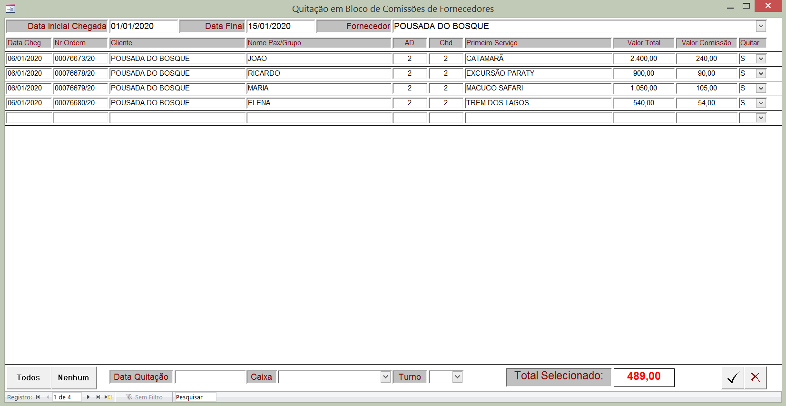Click the checkmark confirm icon
This screenshot has height=406, width=786.
733,378
